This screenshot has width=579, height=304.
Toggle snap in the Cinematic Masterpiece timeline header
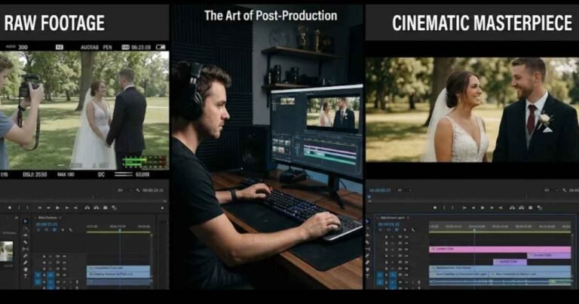tap(389, 230)
